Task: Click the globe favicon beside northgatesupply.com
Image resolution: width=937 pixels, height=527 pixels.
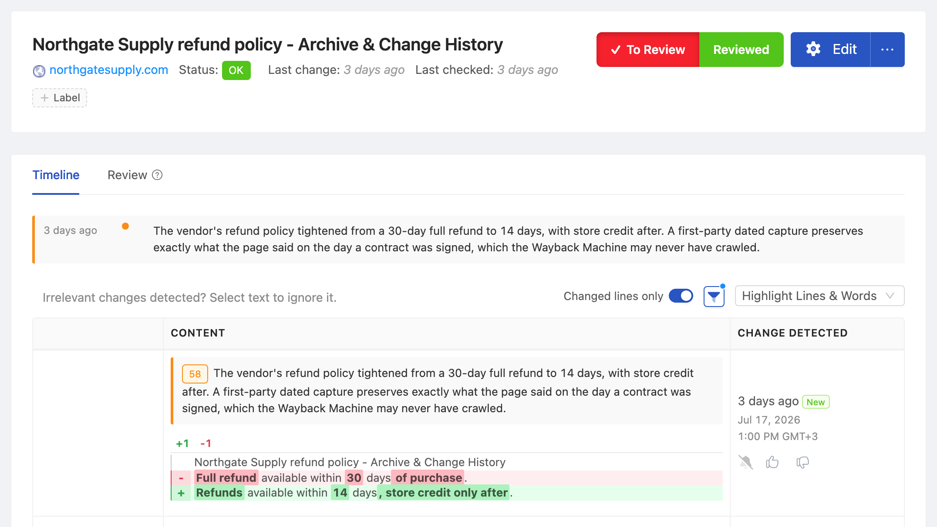Action: tap(39, 70)
